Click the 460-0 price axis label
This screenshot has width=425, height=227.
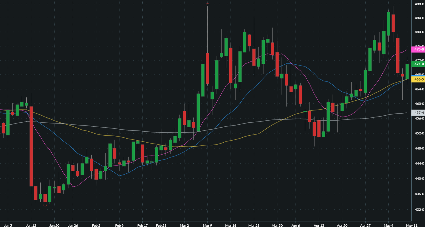tap(419, 104)
